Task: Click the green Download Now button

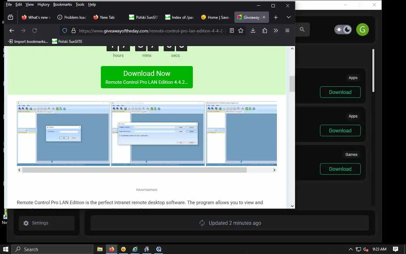Action: pyautogui.click(x=147, y=77)
